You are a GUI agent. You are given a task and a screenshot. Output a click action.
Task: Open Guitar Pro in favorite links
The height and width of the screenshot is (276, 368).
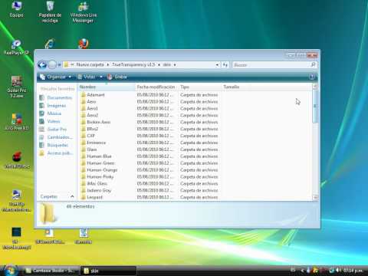(x=57, y=130)
